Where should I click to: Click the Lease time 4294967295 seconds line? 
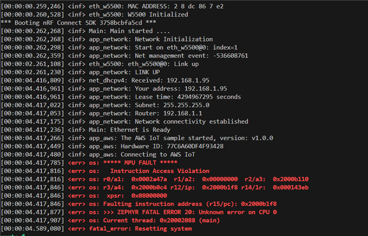tap(121, 97)
